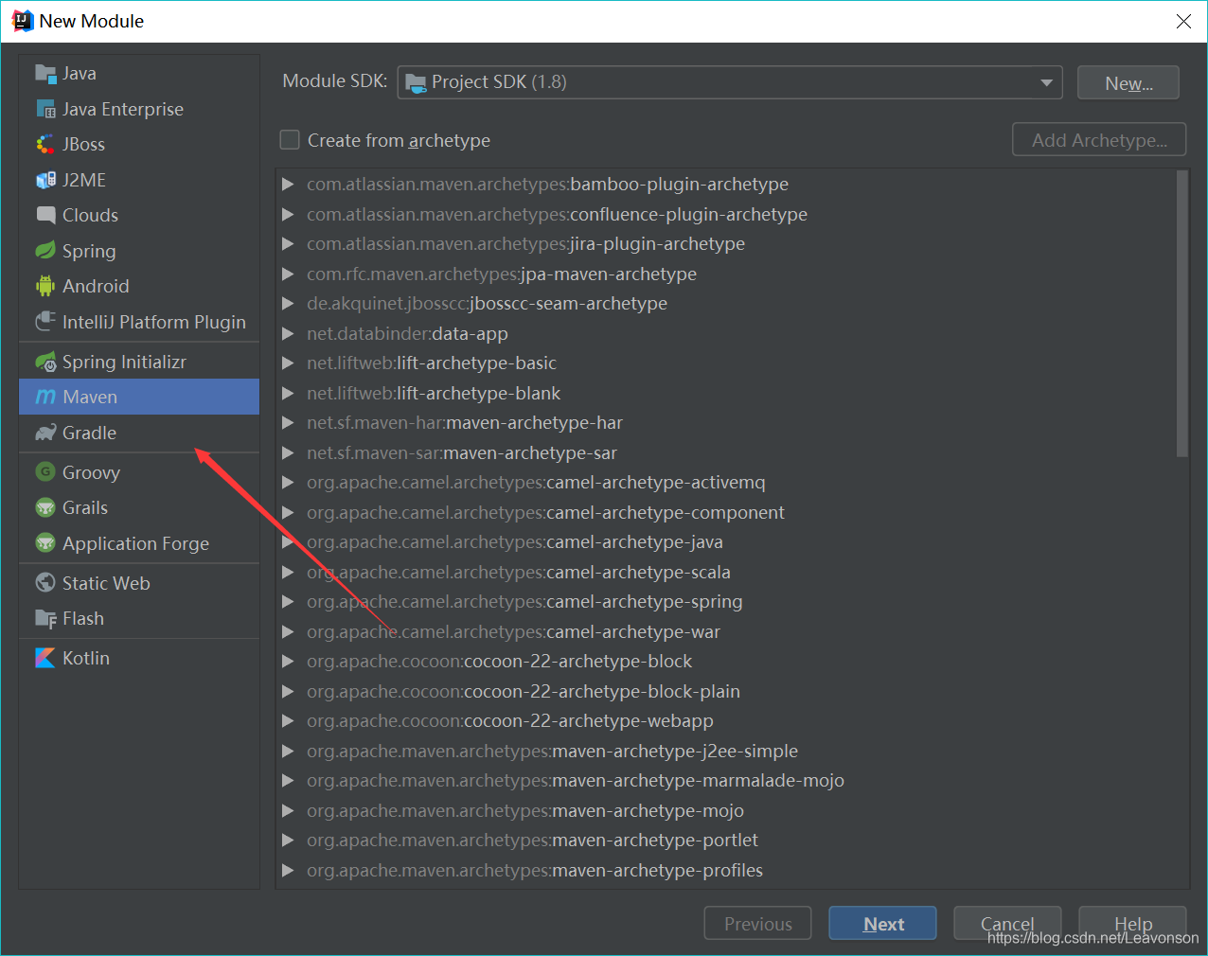Image resolution: width=1208 pixels, height=956 pixels.
Task: Expand bamboo-plugin-archetype node
Action: point(288,185)
